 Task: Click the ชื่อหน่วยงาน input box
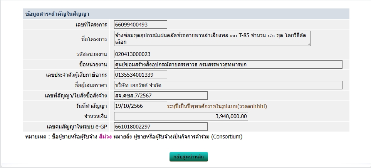tap(228, 64)
